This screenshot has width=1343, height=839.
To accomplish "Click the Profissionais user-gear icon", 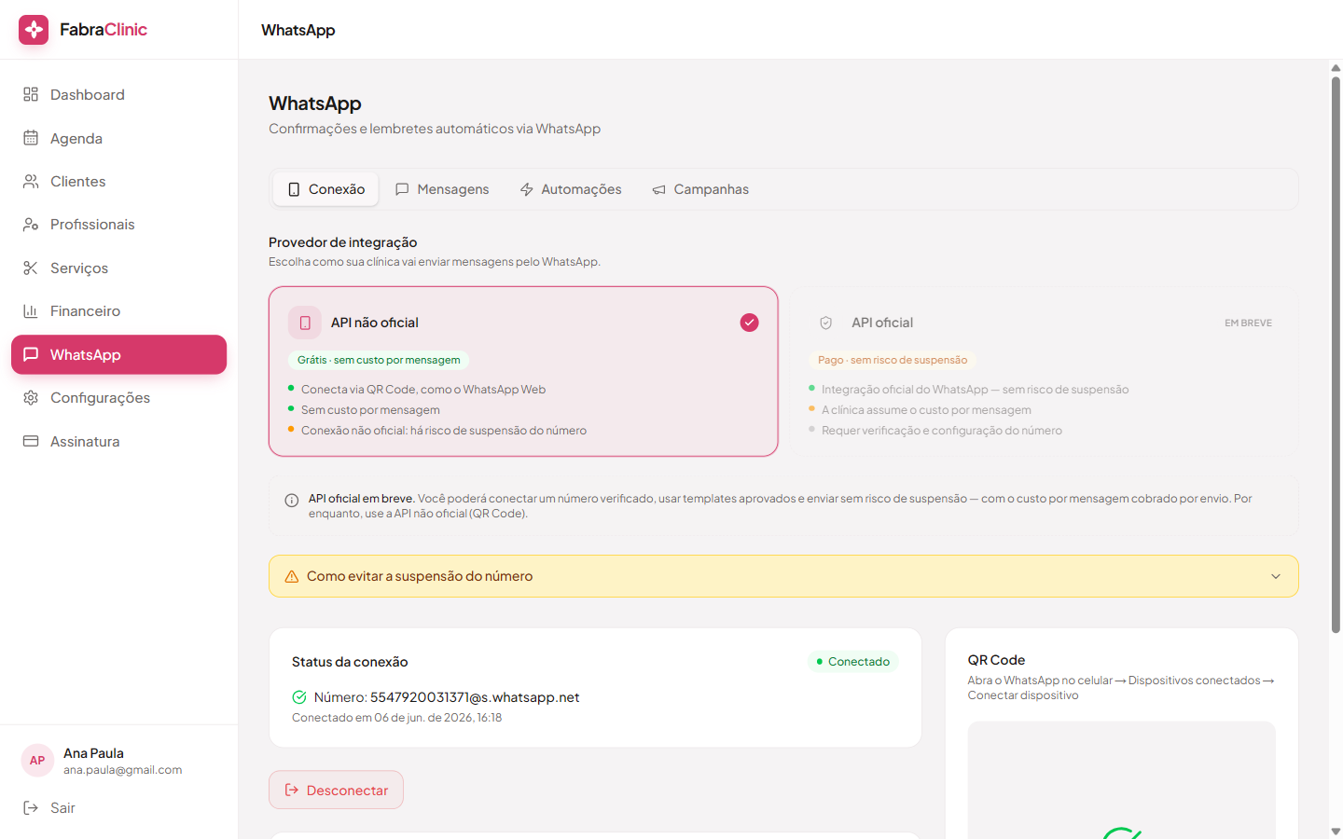I will 31,224.
